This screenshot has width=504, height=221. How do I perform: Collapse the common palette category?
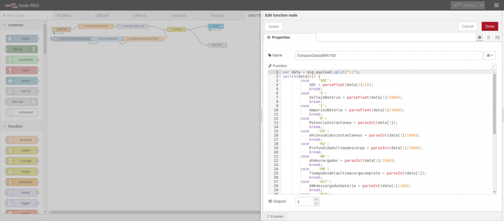(x=23, y=25)
